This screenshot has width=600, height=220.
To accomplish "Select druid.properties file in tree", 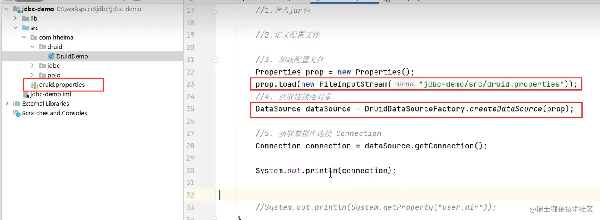I will point(62,85).
